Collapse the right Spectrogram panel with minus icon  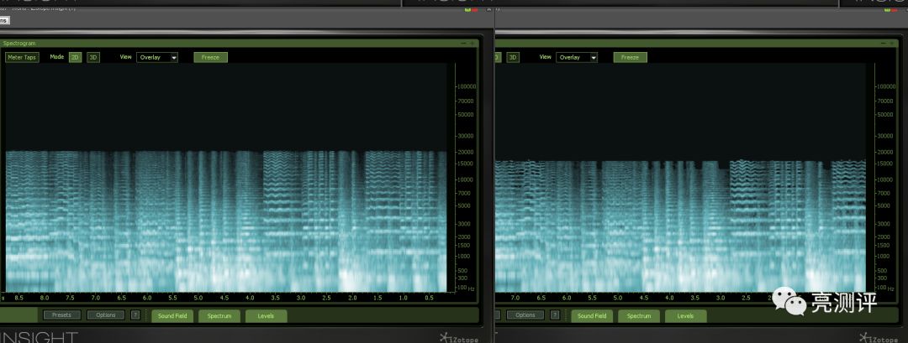(883, 44)
